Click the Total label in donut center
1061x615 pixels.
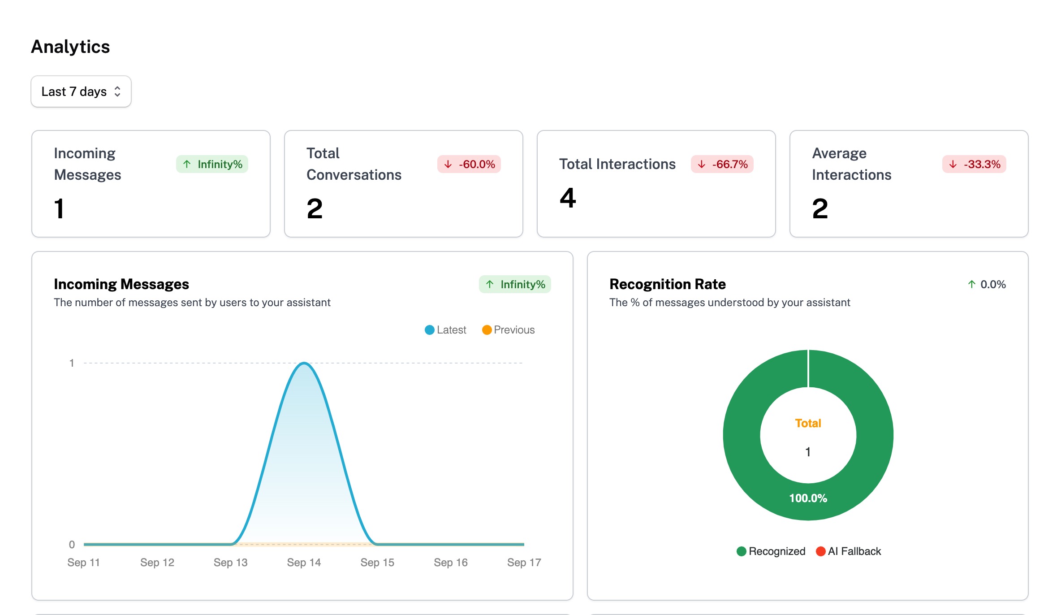808,423
